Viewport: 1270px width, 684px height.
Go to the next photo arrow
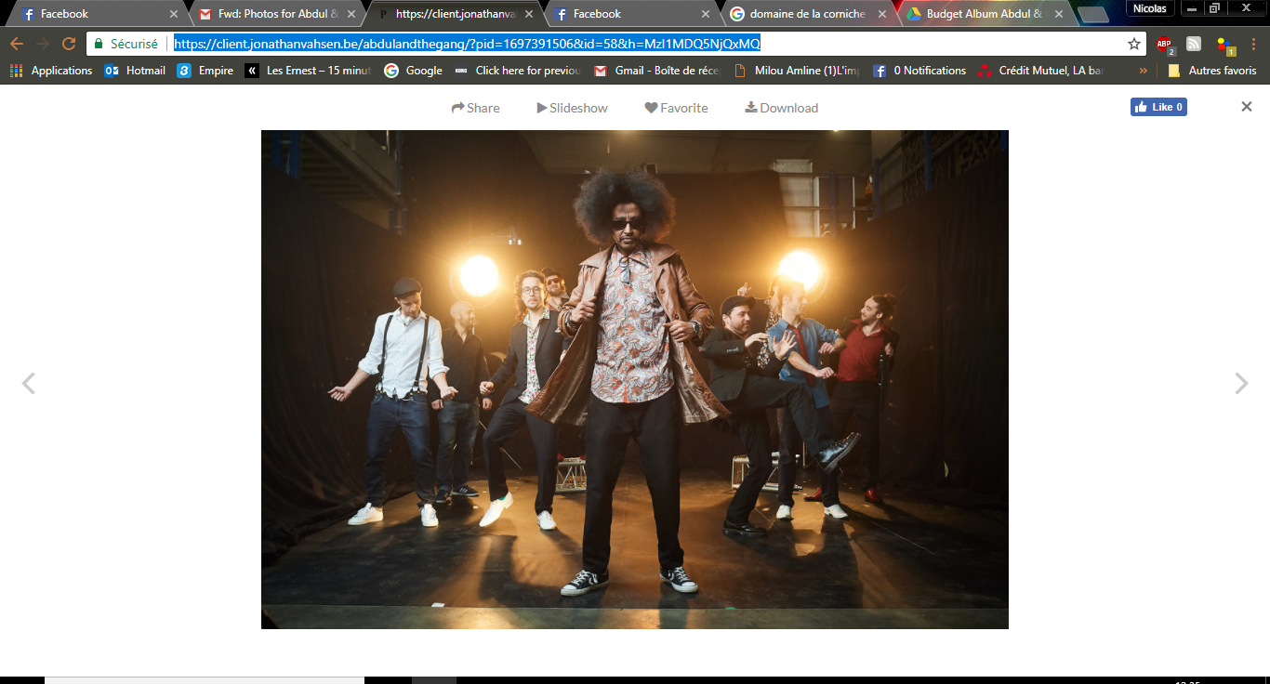[x=1241, y=383]
